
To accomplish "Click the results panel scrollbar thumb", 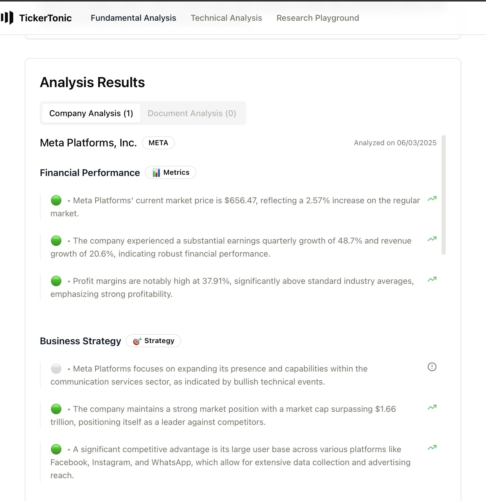I will coord(444,195).
